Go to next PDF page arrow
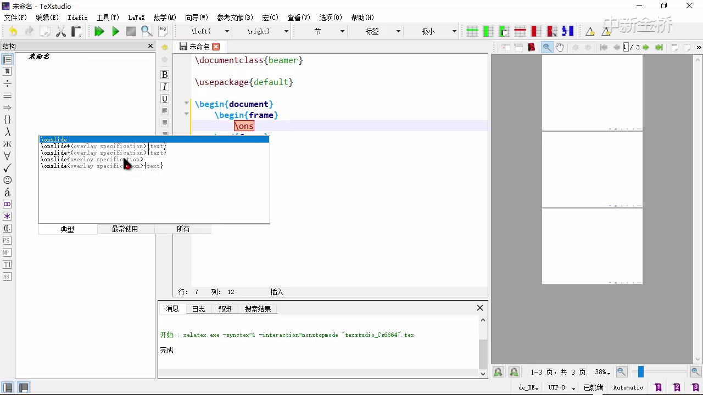Screen dimensions: 703x395 pyautogui.click(x=646, y=47)
